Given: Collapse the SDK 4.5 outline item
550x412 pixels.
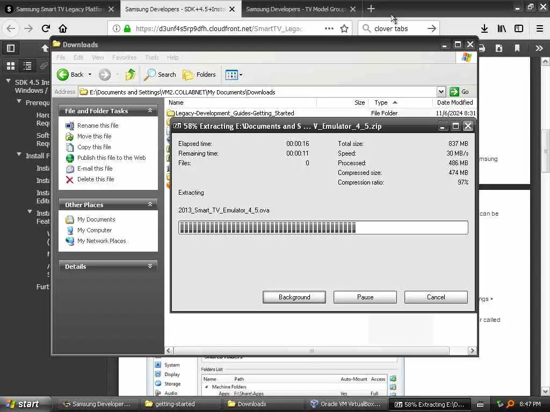Looking at the screenshot, I should pyautogui.click(x=9, y=82).
